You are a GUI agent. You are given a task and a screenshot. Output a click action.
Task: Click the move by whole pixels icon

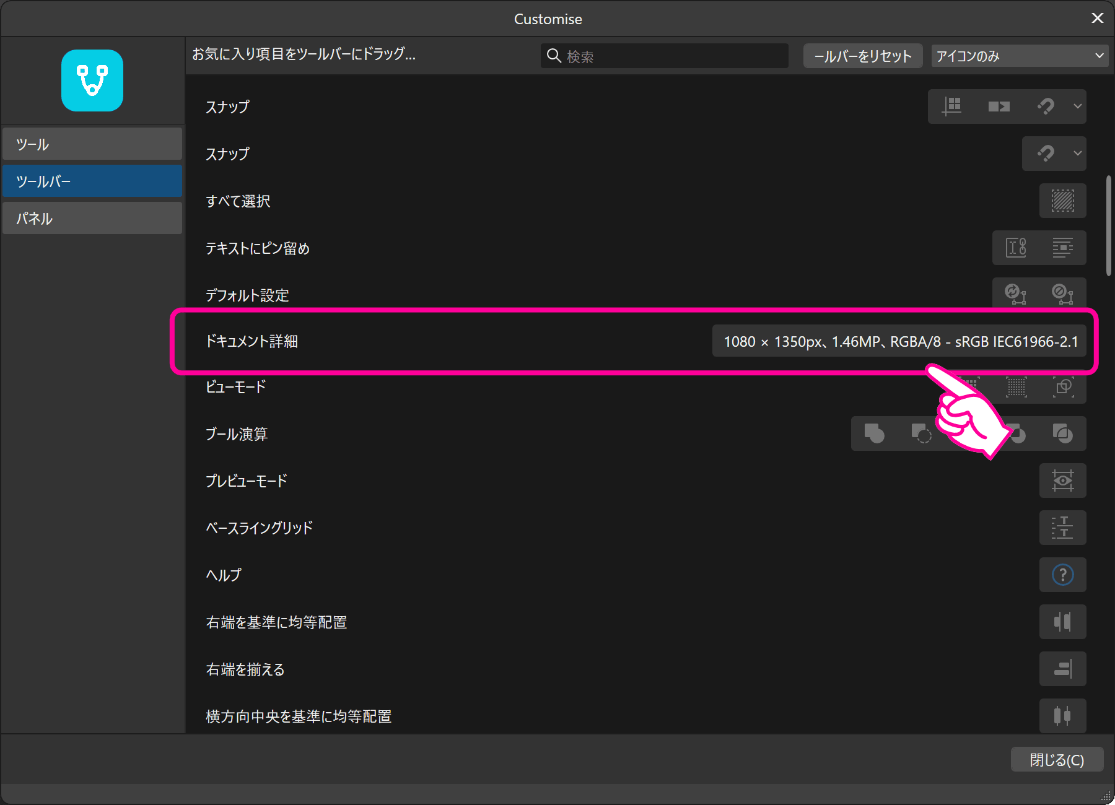tap(999, 107)
